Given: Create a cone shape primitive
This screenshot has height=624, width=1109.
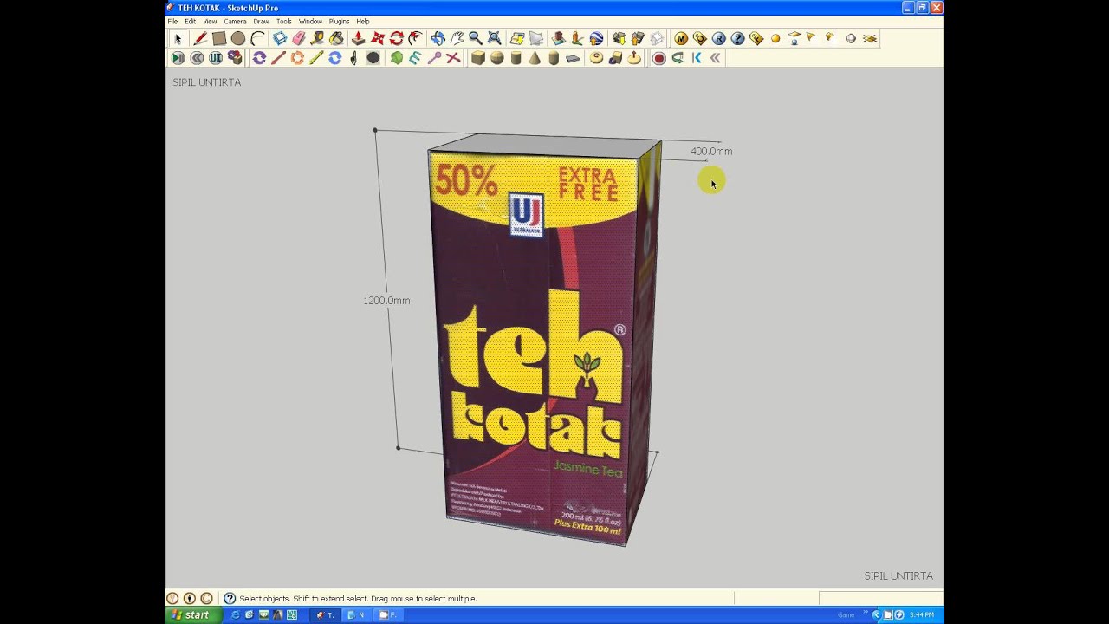Looking at the screenshot, I should click(534, 58).
